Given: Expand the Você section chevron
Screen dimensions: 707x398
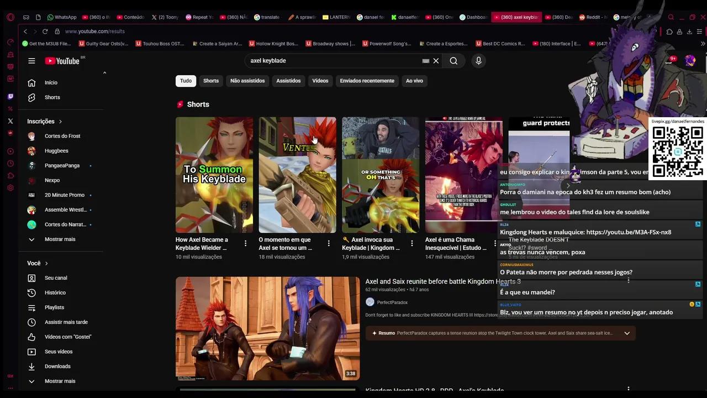Looking at the screenshot, I should (46, 264).
